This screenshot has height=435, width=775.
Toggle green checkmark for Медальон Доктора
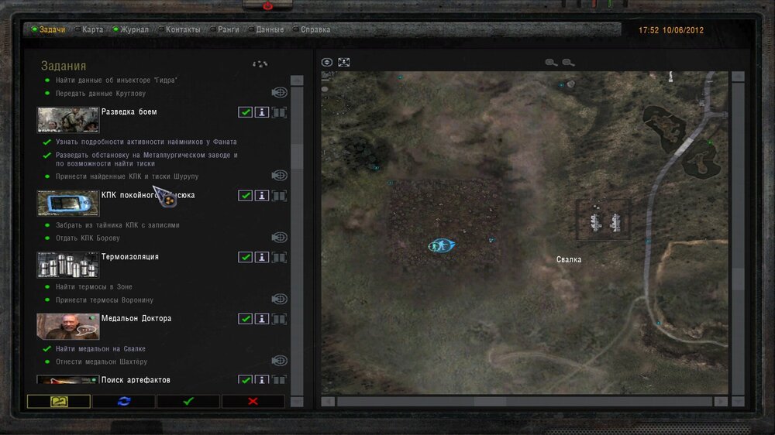(245, 319)
